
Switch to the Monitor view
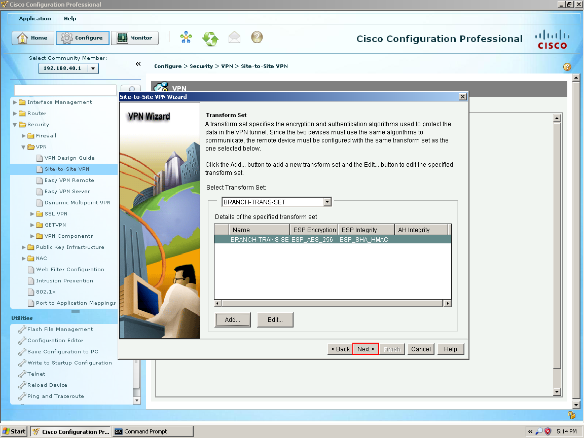click(135, 38)
